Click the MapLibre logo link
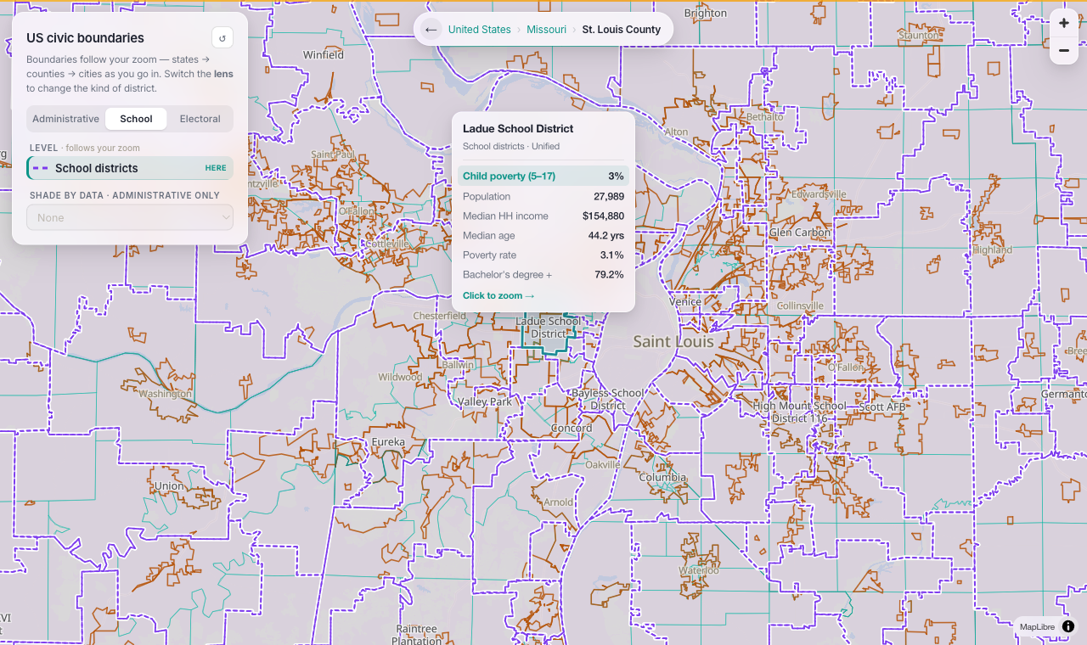Image resolution: width=1087 pixels, height=645 pixels. coord(1037,626)
